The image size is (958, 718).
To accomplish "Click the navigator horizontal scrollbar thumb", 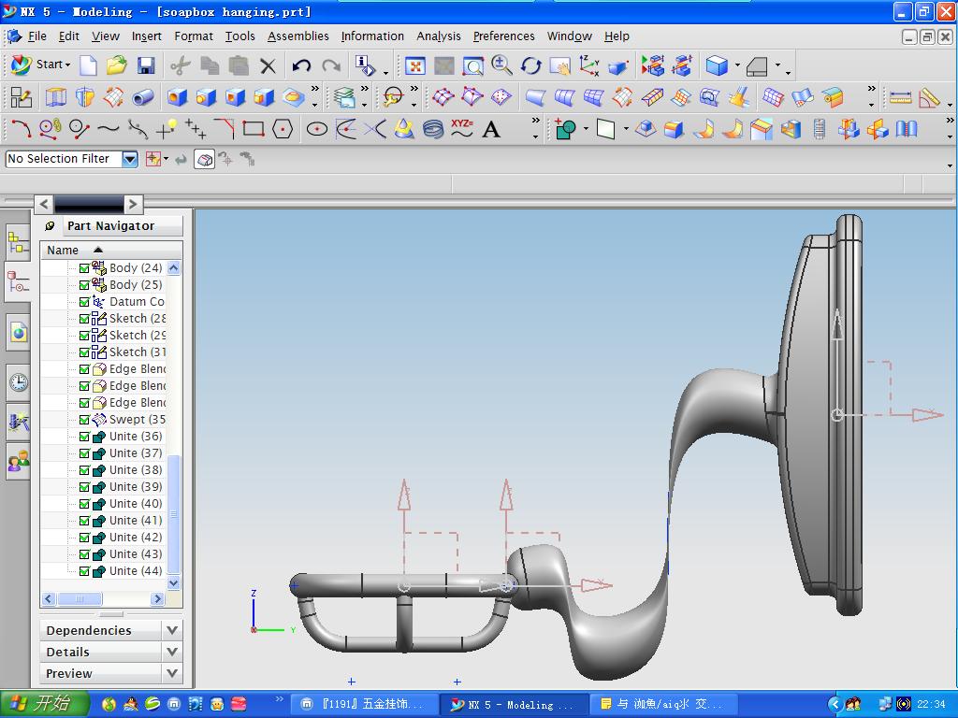I will (x=80, y=599).
